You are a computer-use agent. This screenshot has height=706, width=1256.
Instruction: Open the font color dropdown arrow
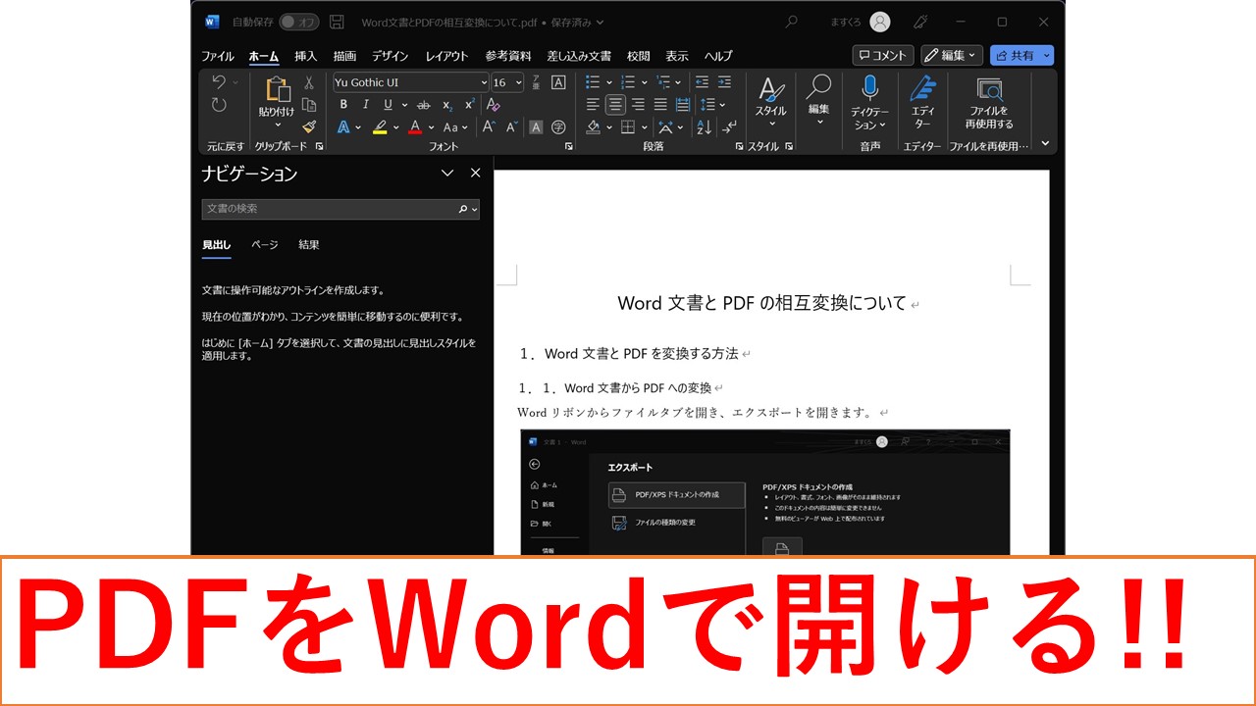click(432, 127)
